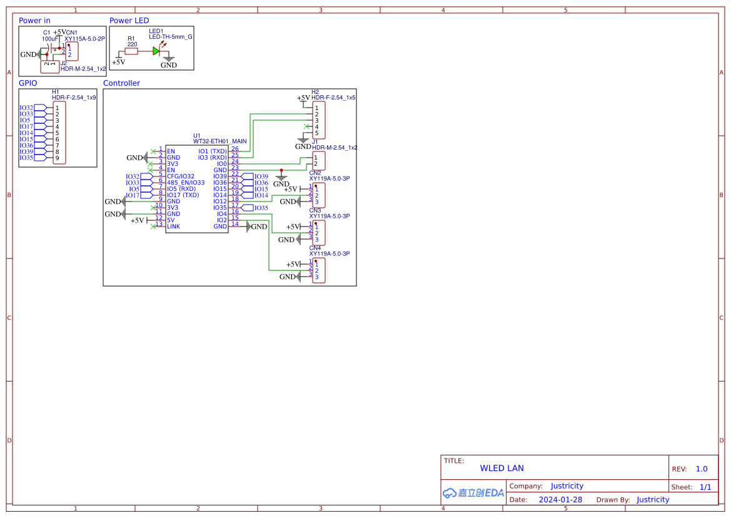Select the R1 220 resistor symbol
731x518 pixels.
tap(130, 51)
